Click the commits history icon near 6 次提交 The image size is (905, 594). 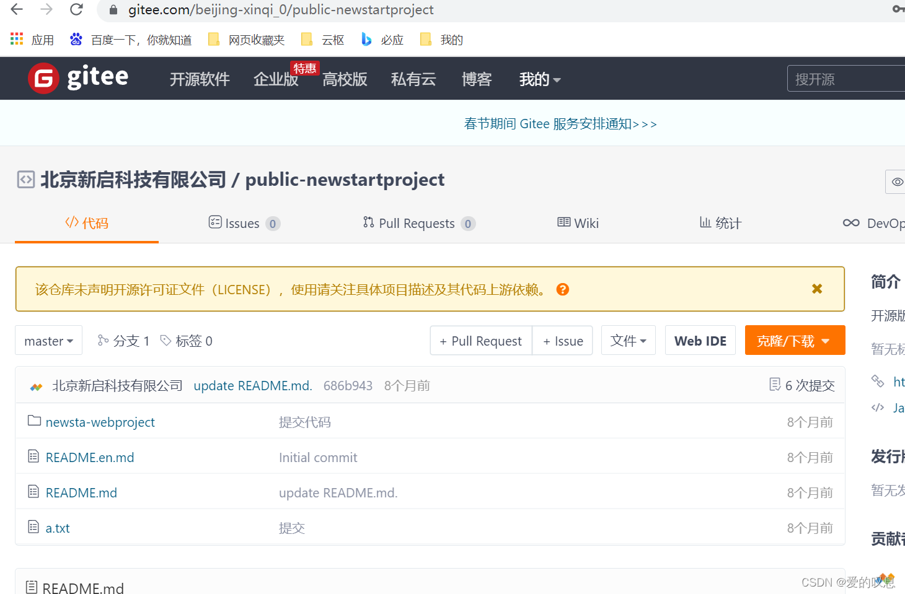(775, 385)
